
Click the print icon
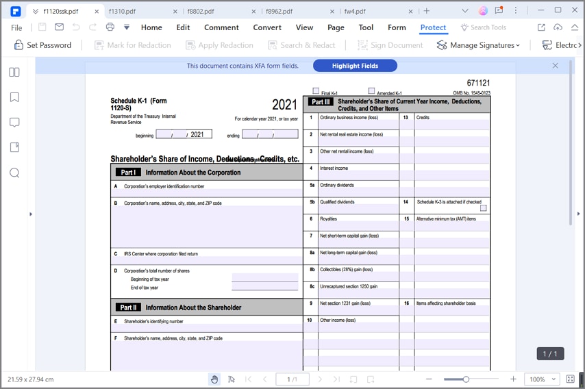(110, 27)
